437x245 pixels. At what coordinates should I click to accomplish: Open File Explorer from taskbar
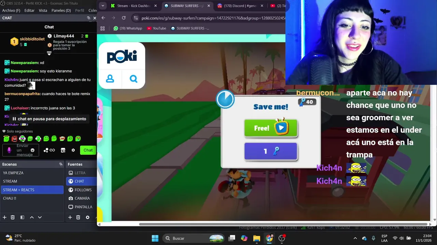coord(257,238)
